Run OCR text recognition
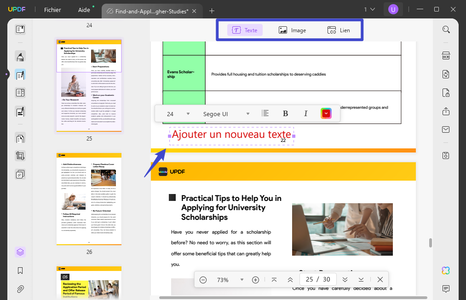 [x=446, y=56]
